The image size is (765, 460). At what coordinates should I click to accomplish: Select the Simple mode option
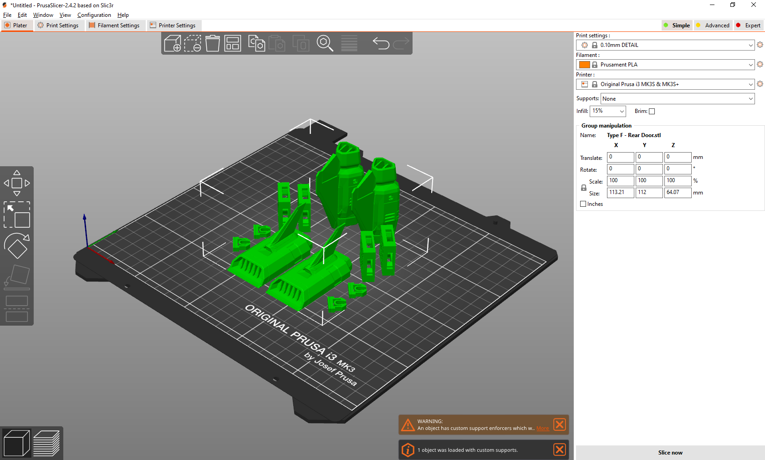tap(678, 26)
